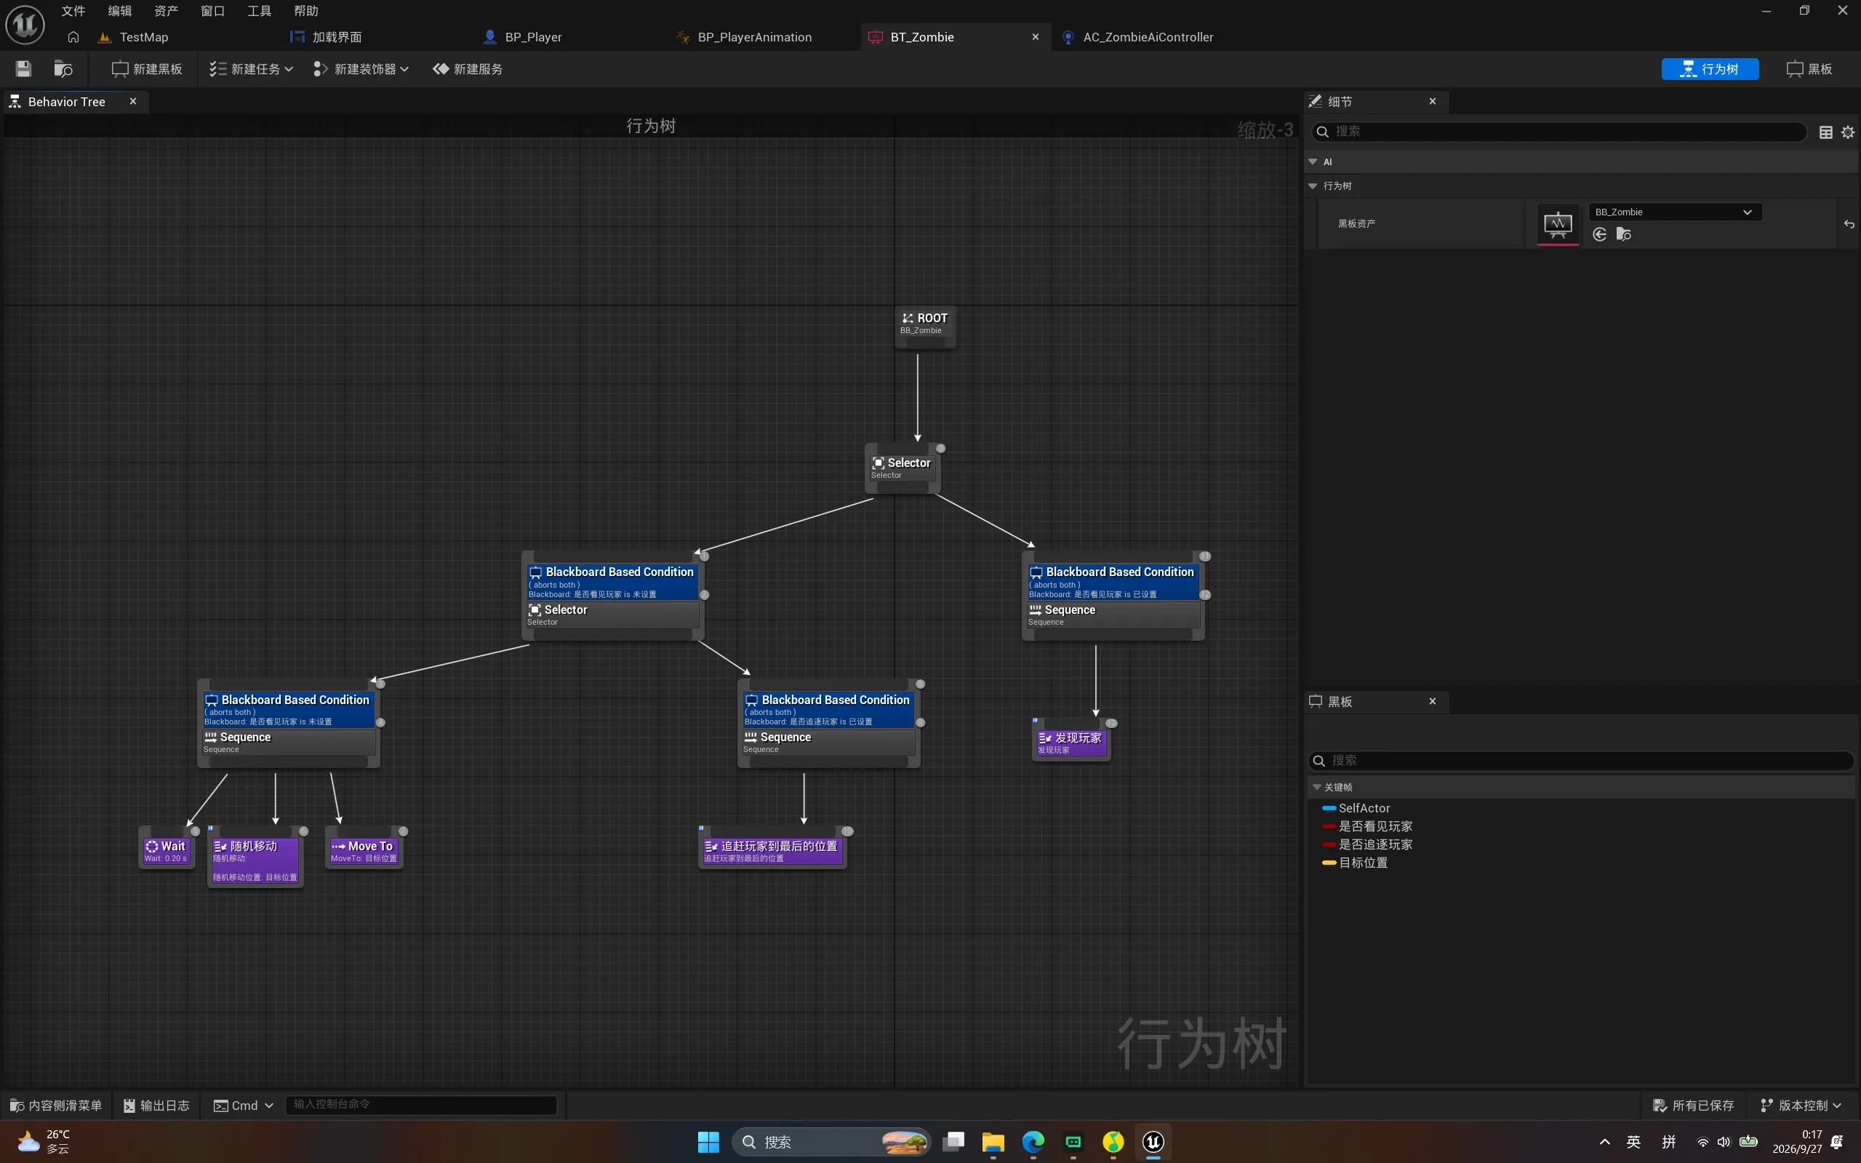This screenshot has width=1861, height=1163.
Task: Open the 窗口 menu
Action: point(212,11)
